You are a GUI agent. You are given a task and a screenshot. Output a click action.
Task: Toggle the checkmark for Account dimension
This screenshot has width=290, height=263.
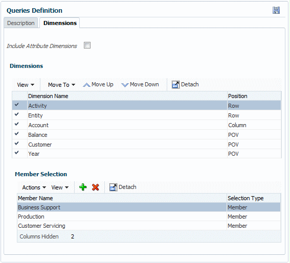click(x=17, y=124)
